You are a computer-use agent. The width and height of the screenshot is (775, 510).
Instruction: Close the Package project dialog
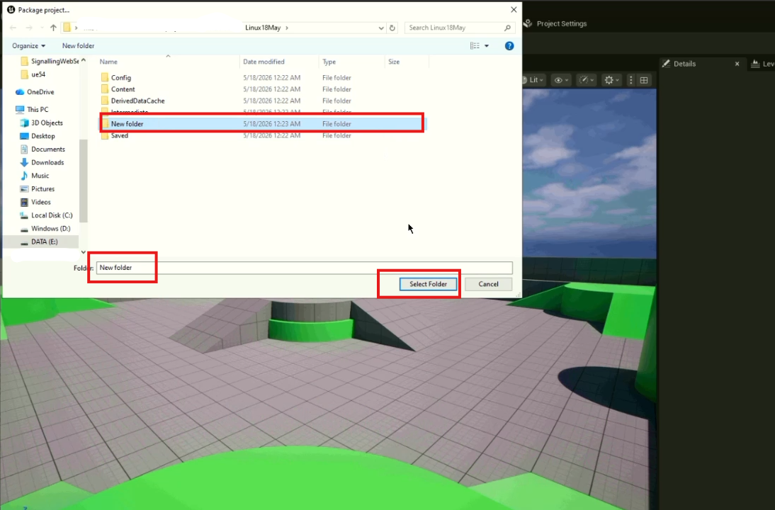(514, 9)
